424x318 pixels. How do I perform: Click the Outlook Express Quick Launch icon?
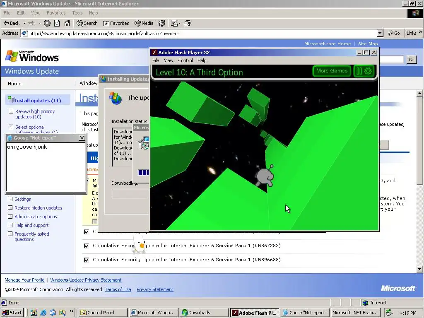click(53, 313)
